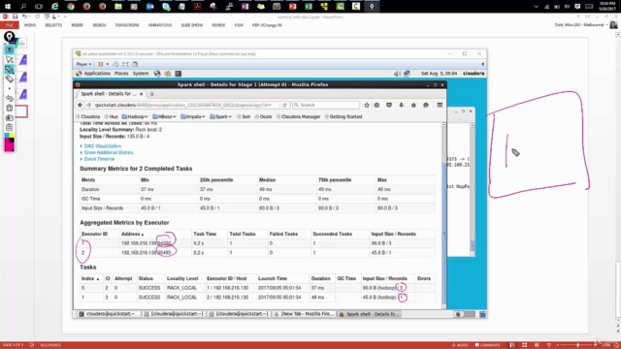The image size is (621, 349).
Task: Go to Firefox home icon
Action: [x=413, y=105]
